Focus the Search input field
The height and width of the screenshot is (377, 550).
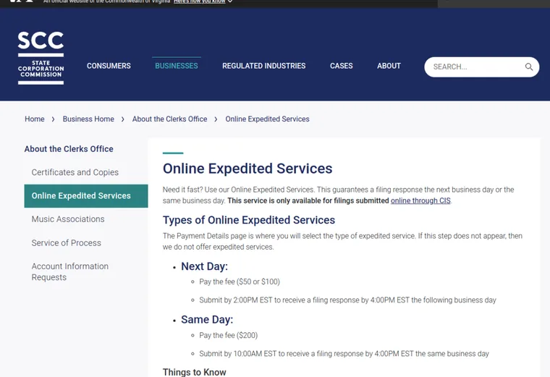point(481,67)
